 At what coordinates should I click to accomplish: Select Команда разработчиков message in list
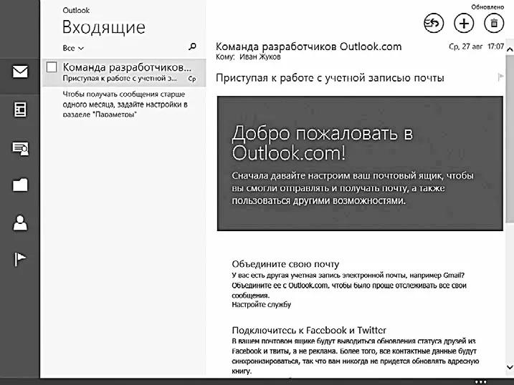click(x=122, y=72)
